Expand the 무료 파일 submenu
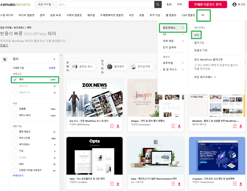Image resolution: width=247 pixels, height=191 pixels. [173, 41]
